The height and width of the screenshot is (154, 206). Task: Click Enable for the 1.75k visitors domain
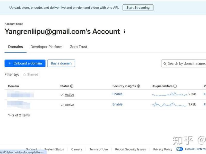(117, 104)
